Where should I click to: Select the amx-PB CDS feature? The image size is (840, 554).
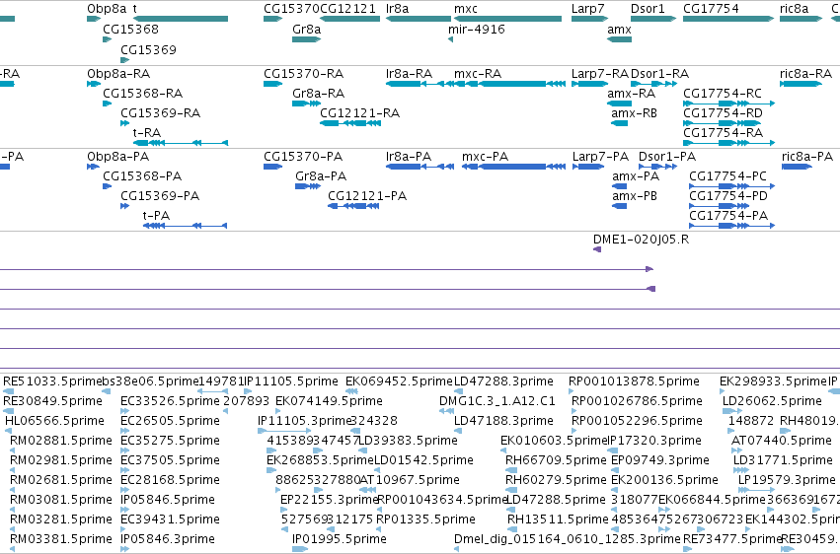click(619, 206)
